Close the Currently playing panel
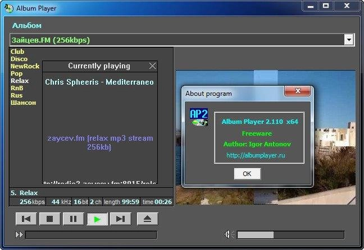The image size is (364, 250). click(x=153, y=66)
